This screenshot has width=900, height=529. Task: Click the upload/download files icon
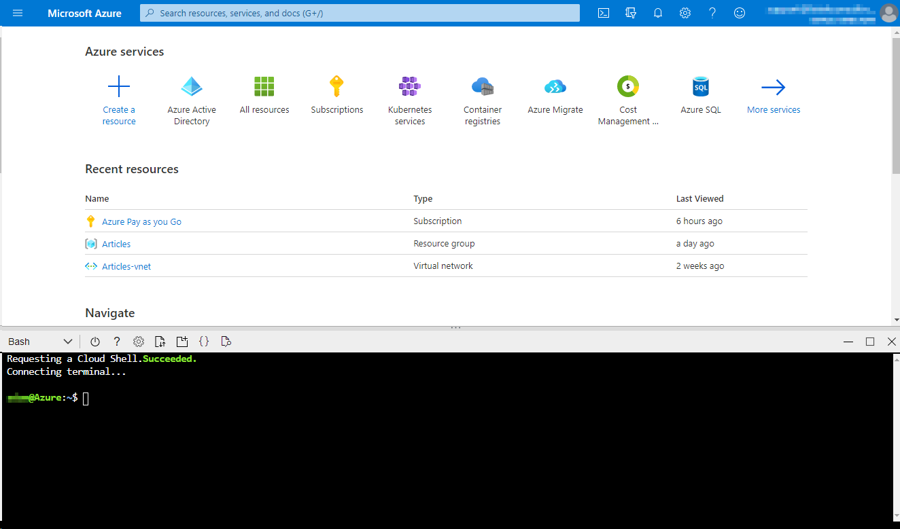coord(160,342)
